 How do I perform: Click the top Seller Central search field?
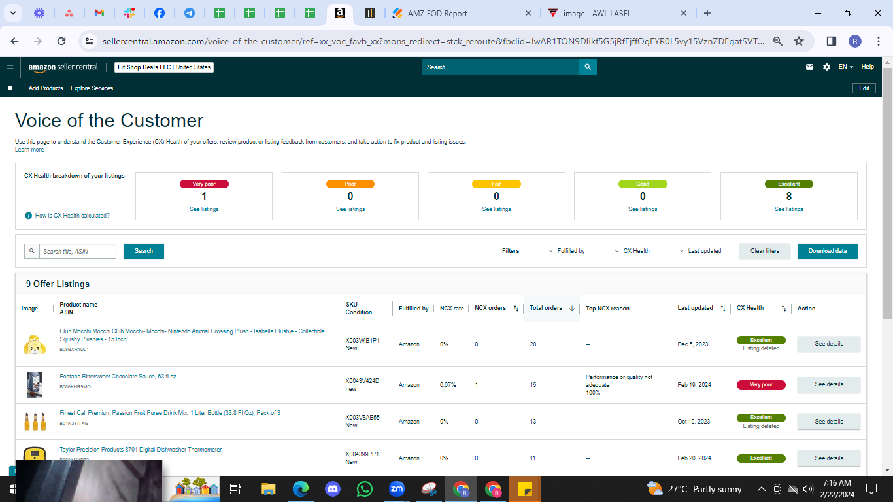click(x=501, y=67)
